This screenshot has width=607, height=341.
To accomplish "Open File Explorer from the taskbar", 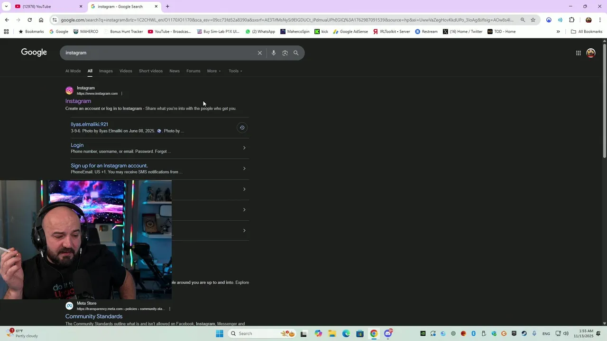I will click(x=332, y=333).
